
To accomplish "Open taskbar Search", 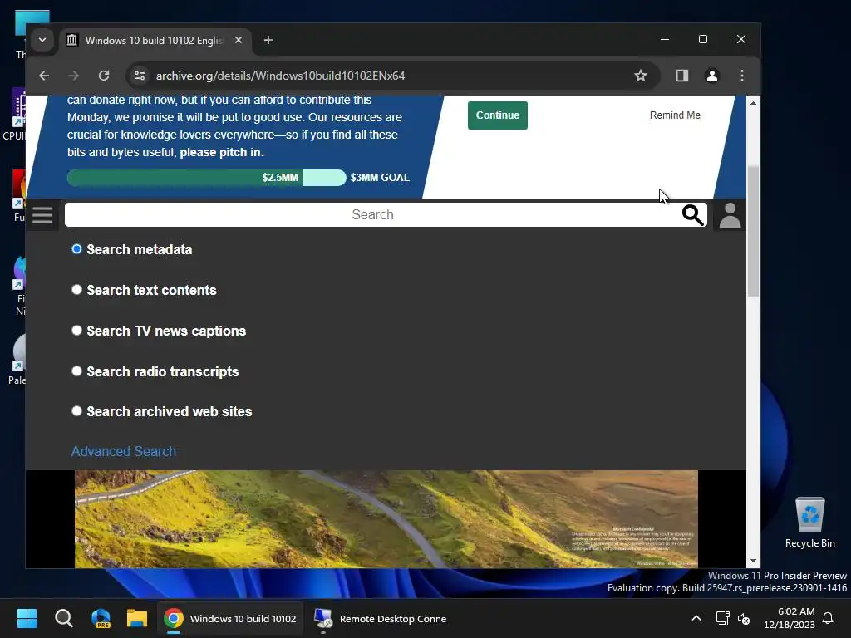I will [63, 618].
